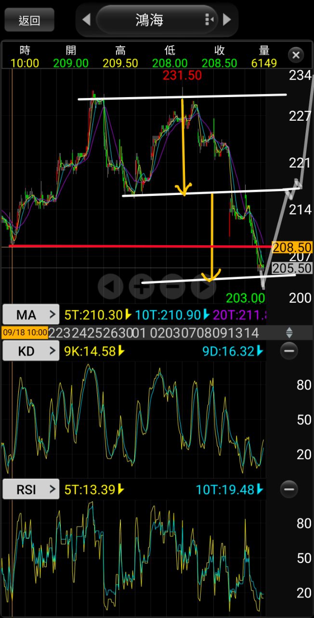Open the stock list icon beside 鴻海

coord(209,20)
